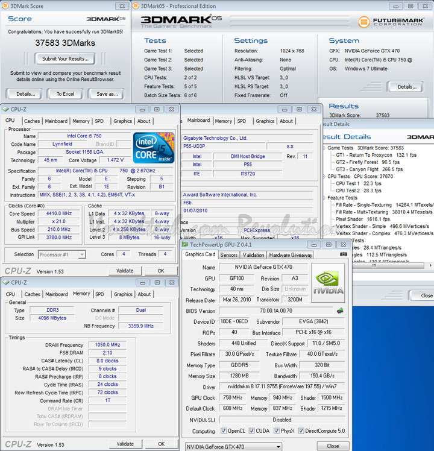This screenshot has width=434, height=451.
Task: Click the CAS# Latency 8.0 clocks value
Action: coord(107,361)
